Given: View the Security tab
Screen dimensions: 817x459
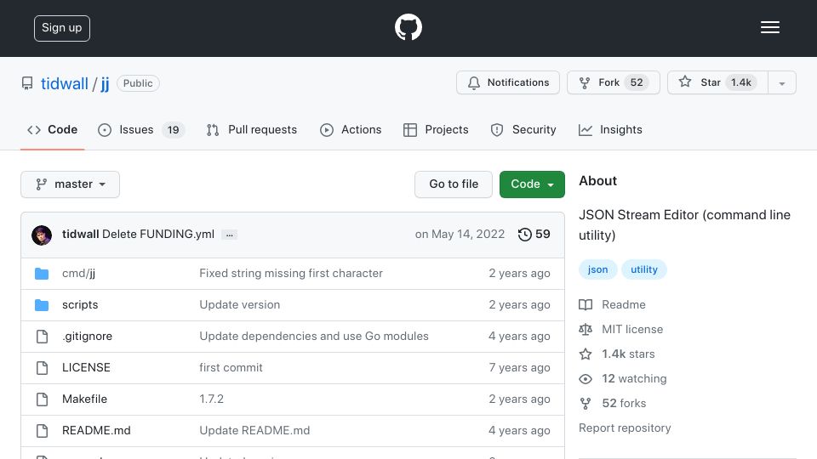Looking at the screenshot, I should coord(523,129).
